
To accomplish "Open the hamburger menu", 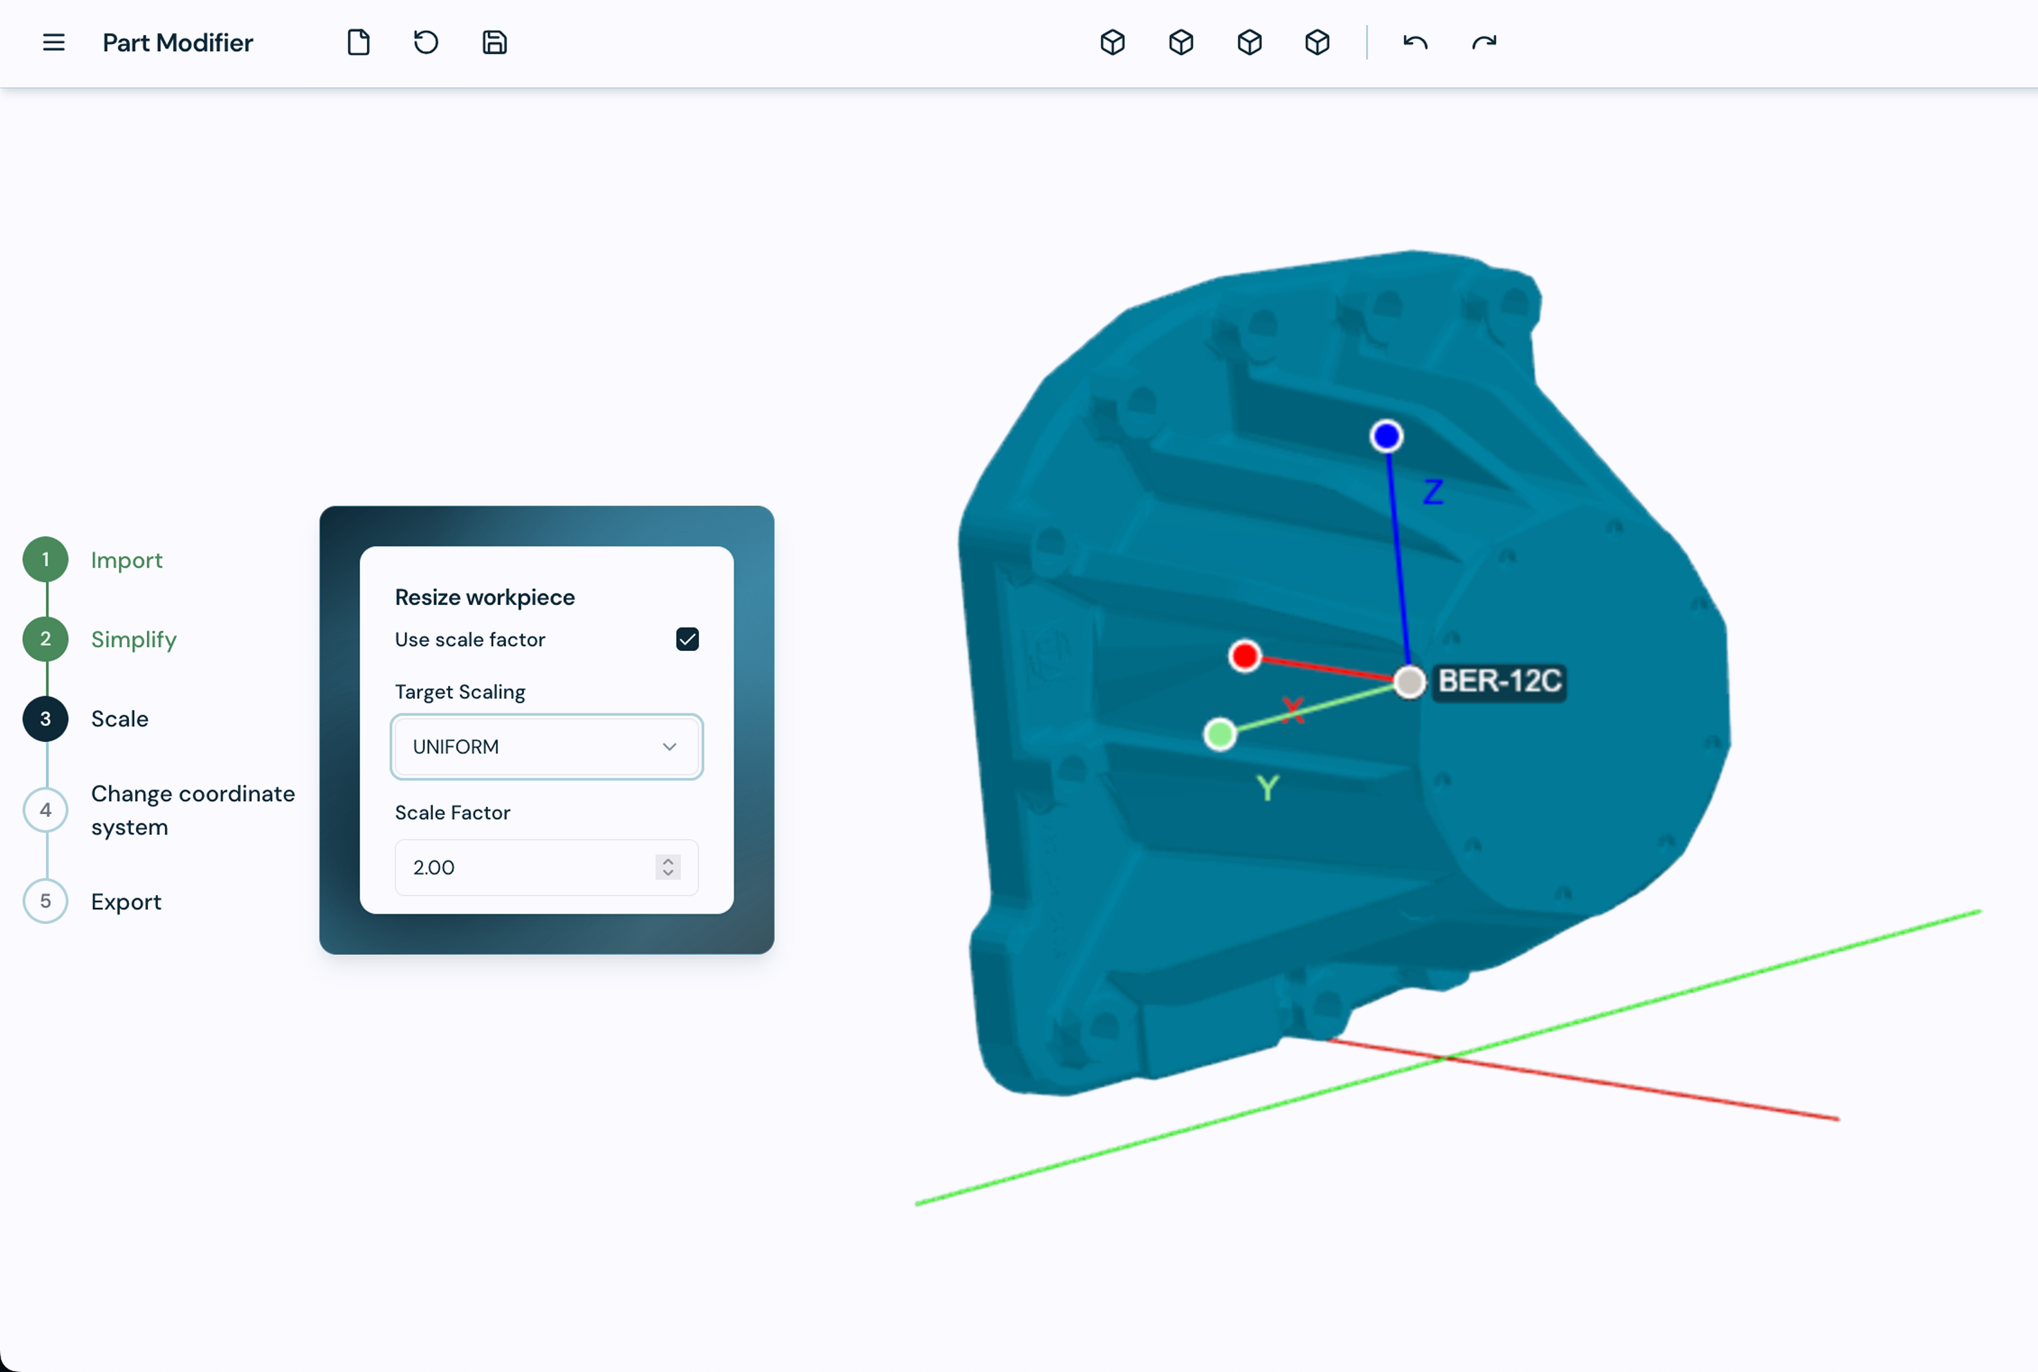I will click(x=54, y=42).
